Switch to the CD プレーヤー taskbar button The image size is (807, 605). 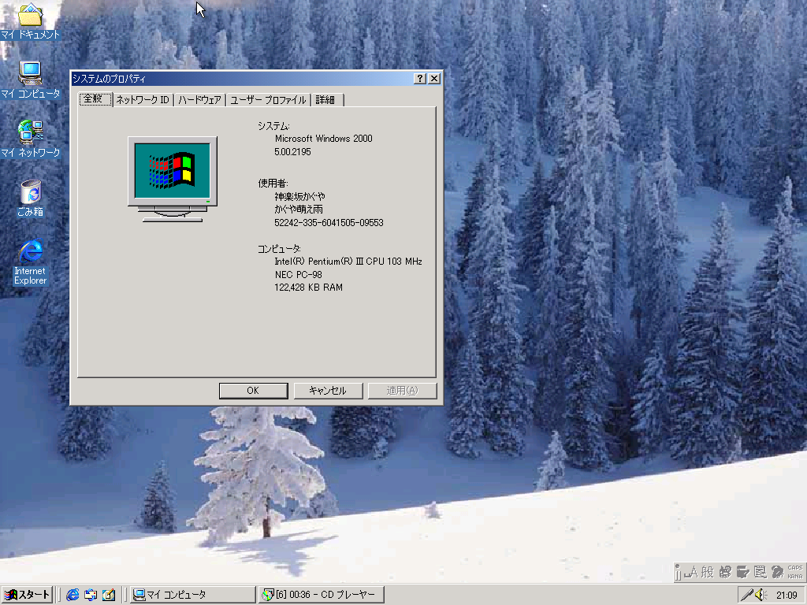pos(322,595)
